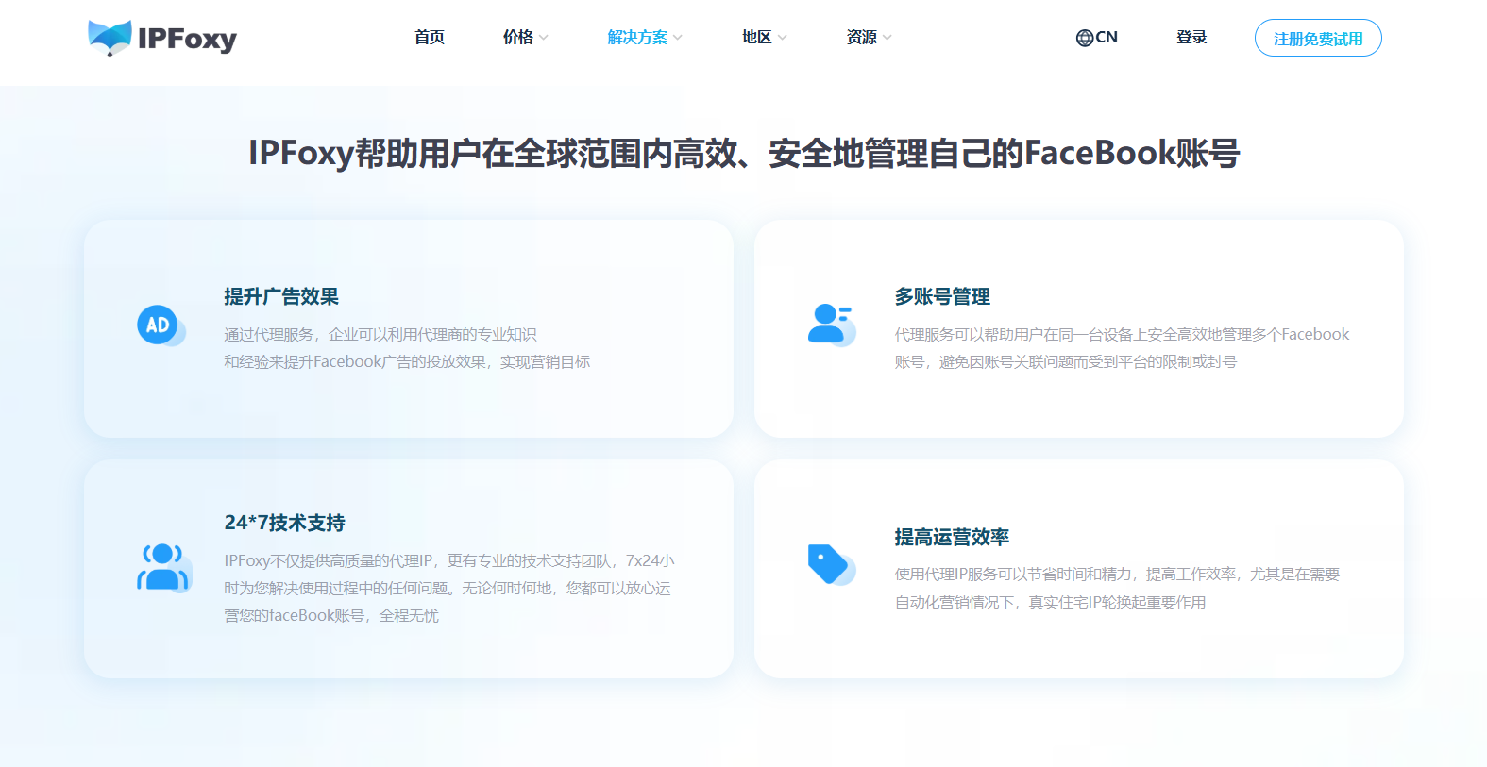Open the 资源 menu
This screenshot has width=1487, height=767.
pyautogui.click(x=862, y=38)
